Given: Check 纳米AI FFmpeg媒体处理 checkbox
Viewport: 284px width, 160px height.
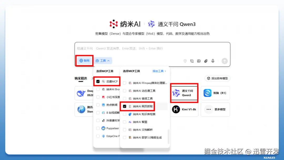Looking at the screenshot, I should click(x=125, y=83).
